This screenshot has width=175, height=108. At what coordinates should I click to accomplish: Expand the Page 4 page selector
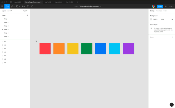(25, 11)
